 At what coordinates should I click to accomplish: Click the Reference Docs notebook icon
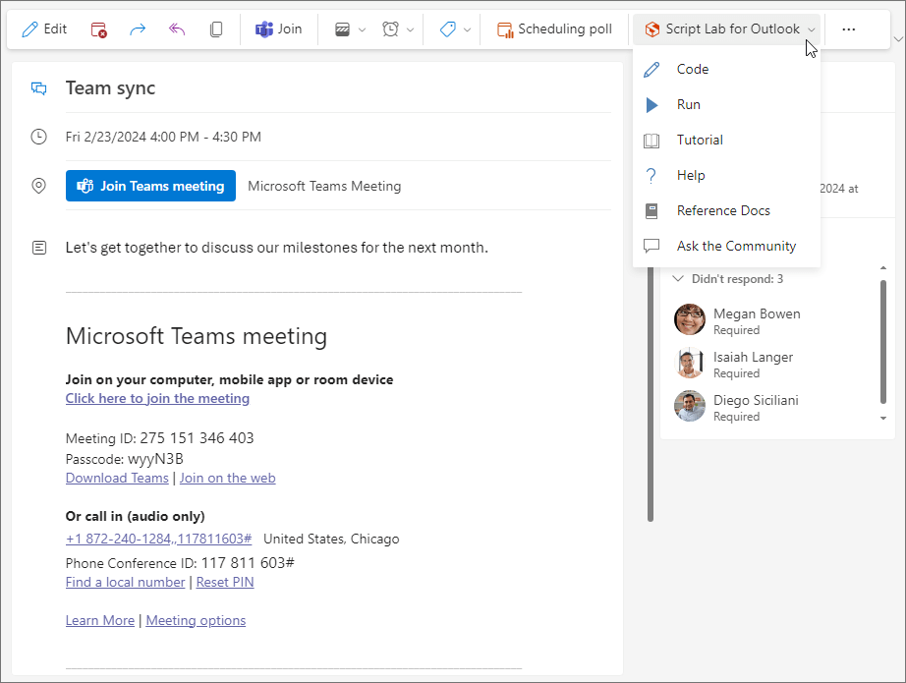tap(651, 211)
